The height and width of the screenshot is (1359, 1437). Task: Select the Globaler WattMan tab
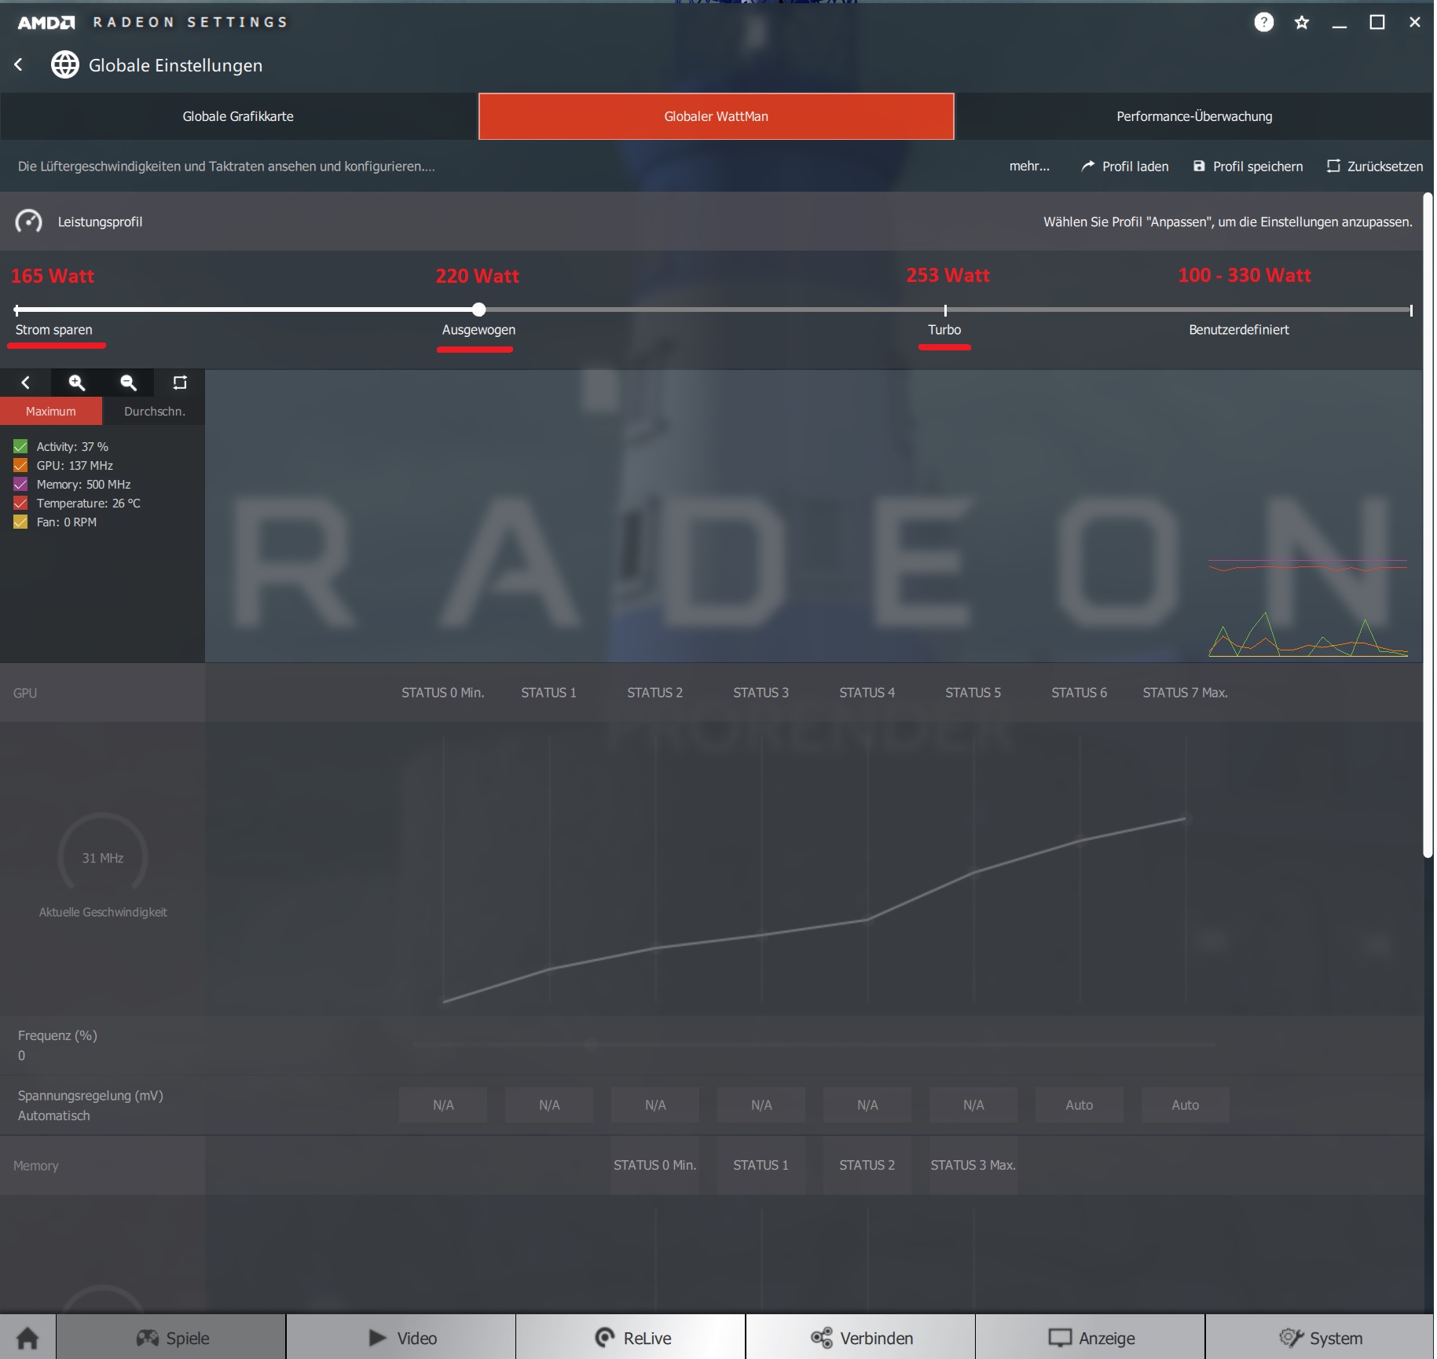click(x=716, y=116)
